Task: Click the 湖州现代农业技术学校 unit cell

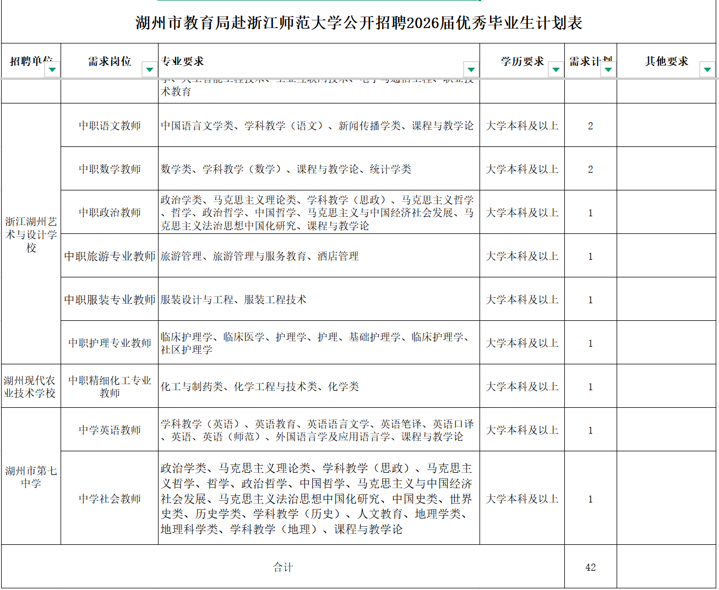Action: (31, 386)
